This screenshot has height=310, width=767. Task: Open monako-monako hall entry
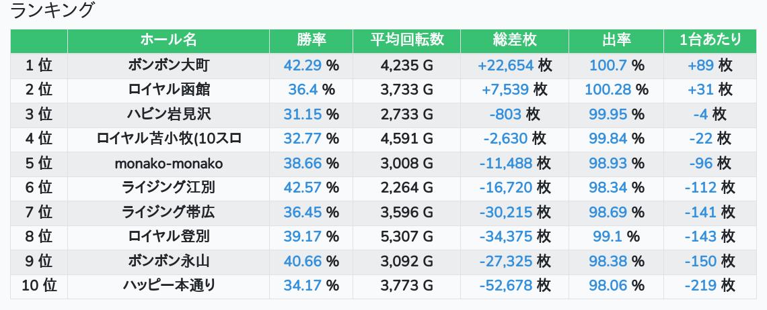pos(168,163)
